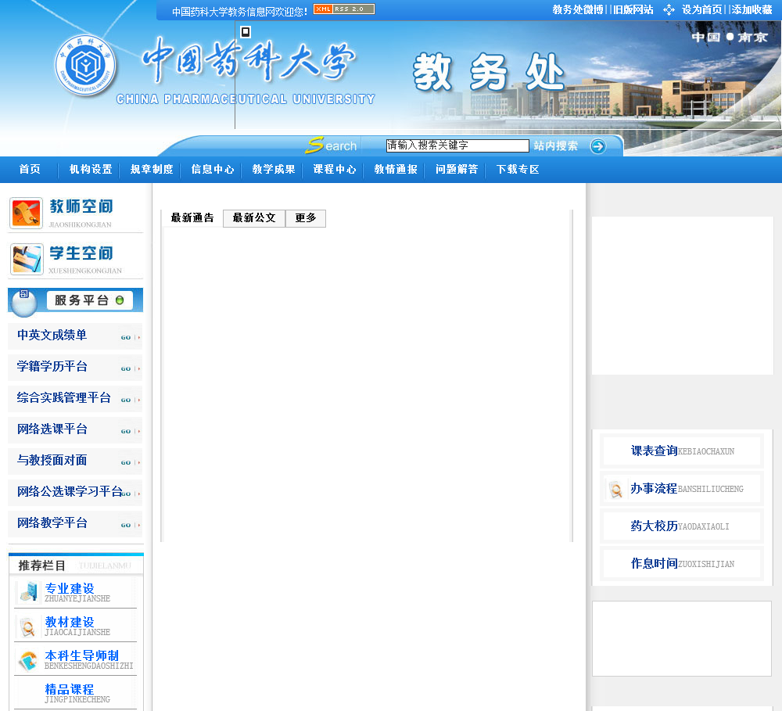
Task: Open the 规章制度 menu item
Action: (152, 170)
